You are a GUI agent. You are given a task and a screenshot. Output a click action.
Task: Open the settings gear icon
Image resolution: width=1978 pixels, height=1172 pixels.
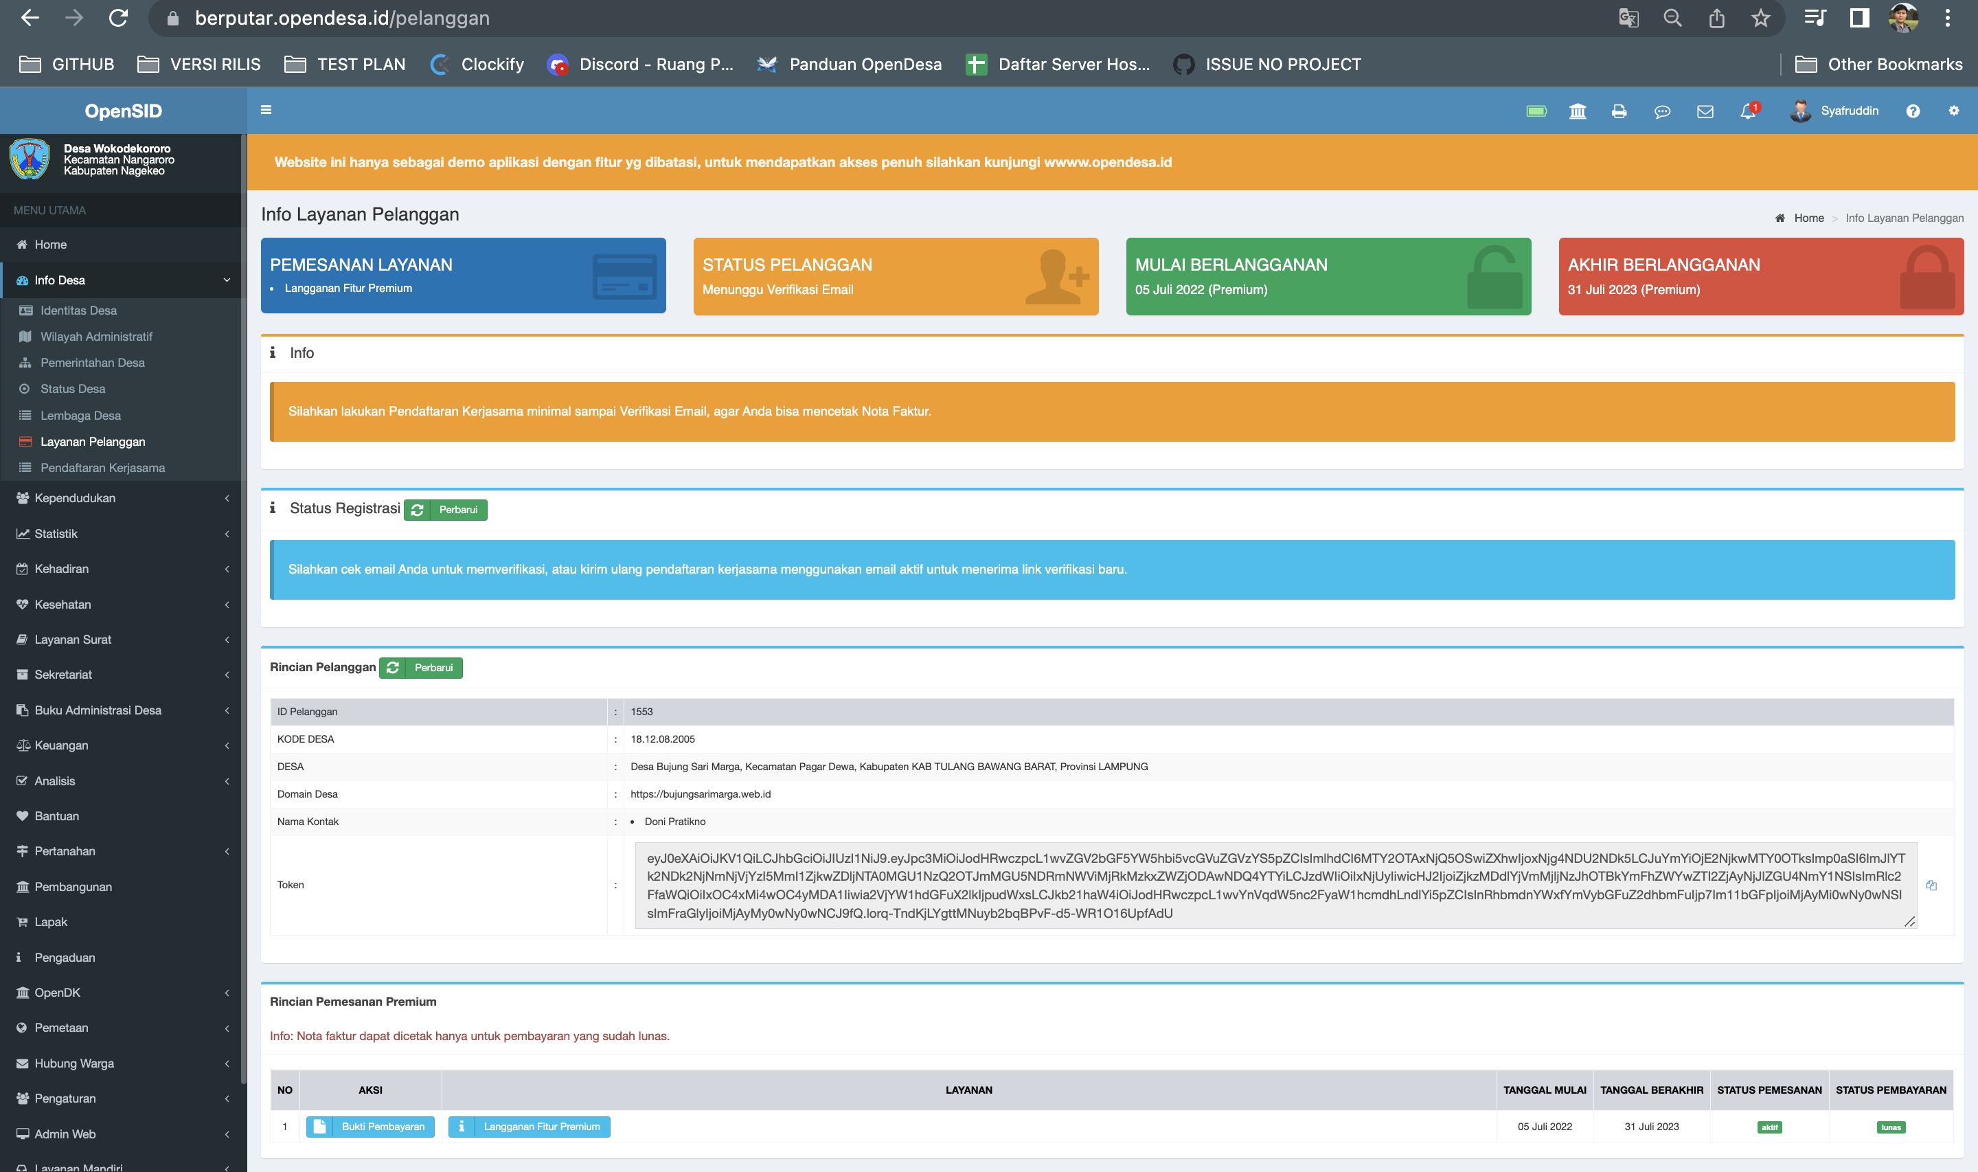click(x=1955, y=111)
